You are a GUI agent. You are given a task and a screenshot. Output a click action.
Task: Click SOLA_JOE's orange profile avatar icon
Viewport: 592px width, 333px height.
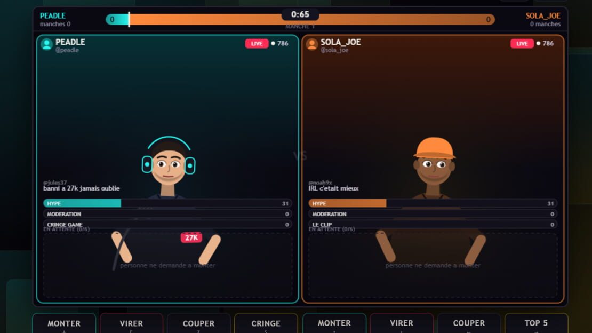coord(312,44)
